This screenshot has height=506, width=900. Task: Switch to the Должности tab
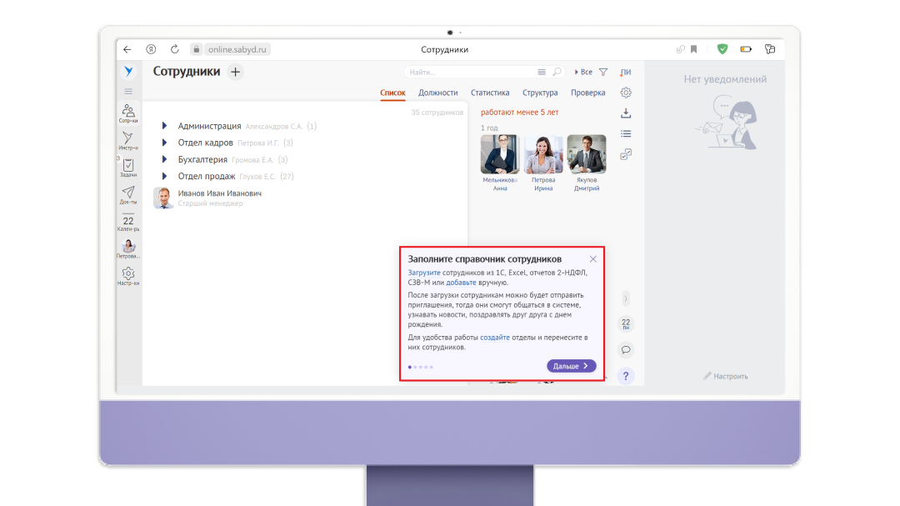pos(437,93)
